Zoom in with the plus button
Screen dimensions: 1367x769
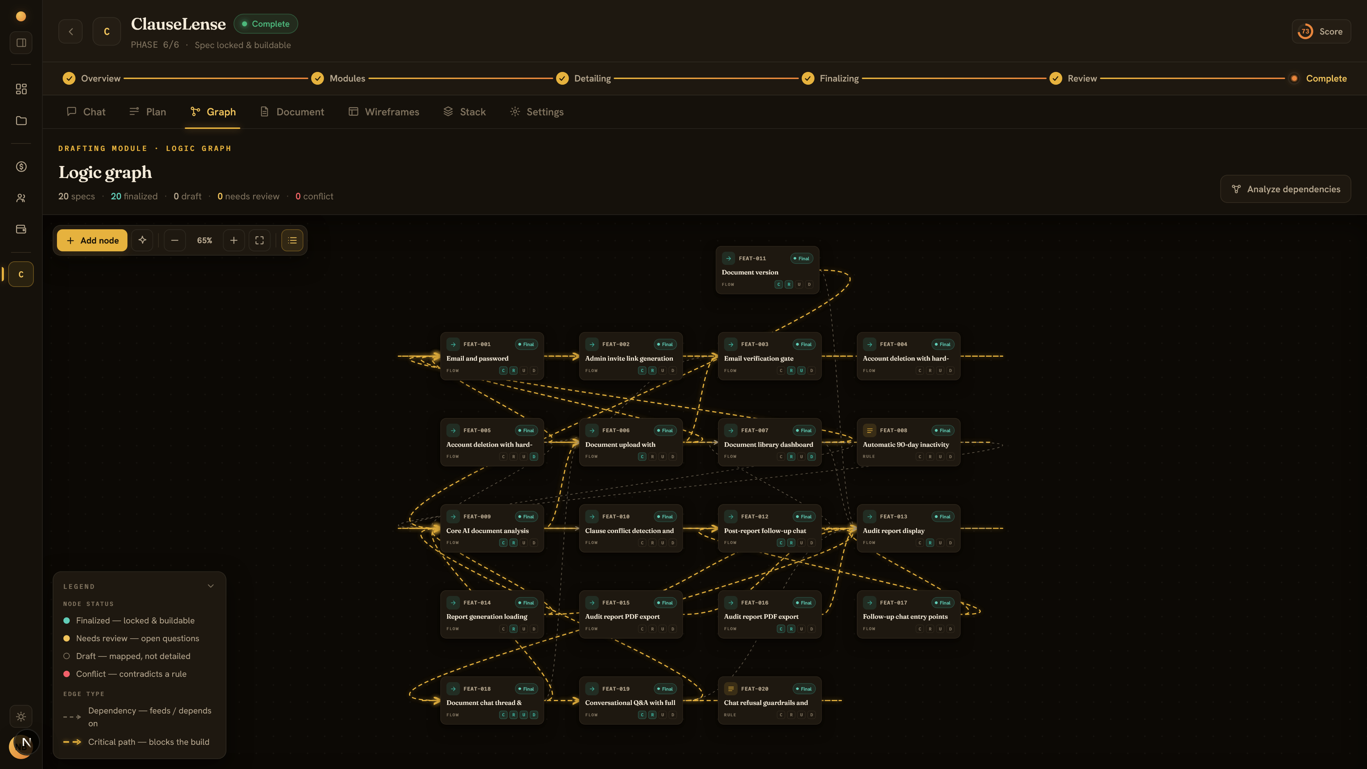click(x=234, y=240)
